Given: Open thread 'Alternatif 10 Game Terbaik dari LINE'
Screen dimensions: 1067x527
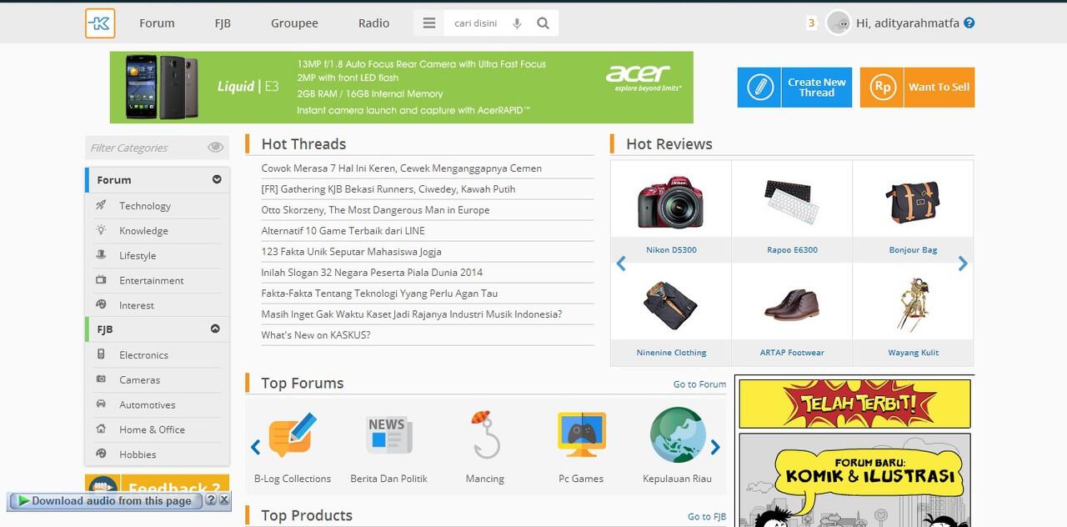Looking at the screenshot, I should click(343, 231).
